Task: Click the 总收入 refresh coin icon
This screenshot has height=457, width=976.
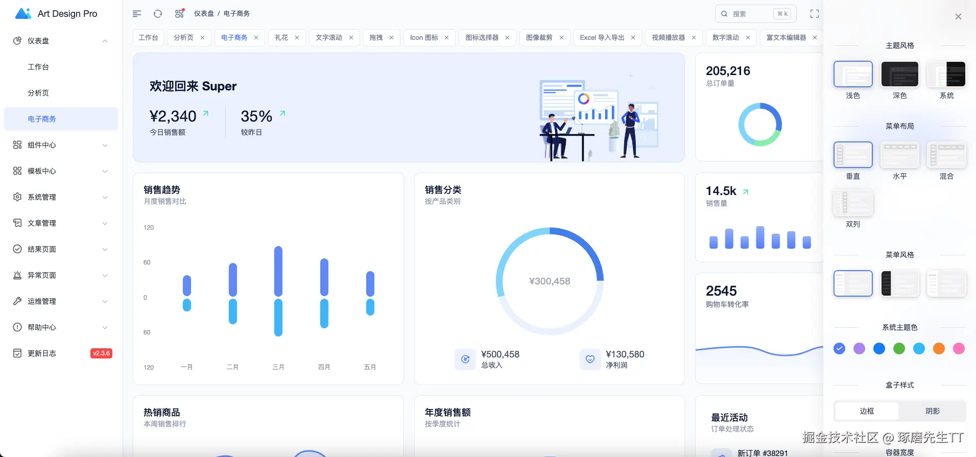Action: tap(465, 359)
